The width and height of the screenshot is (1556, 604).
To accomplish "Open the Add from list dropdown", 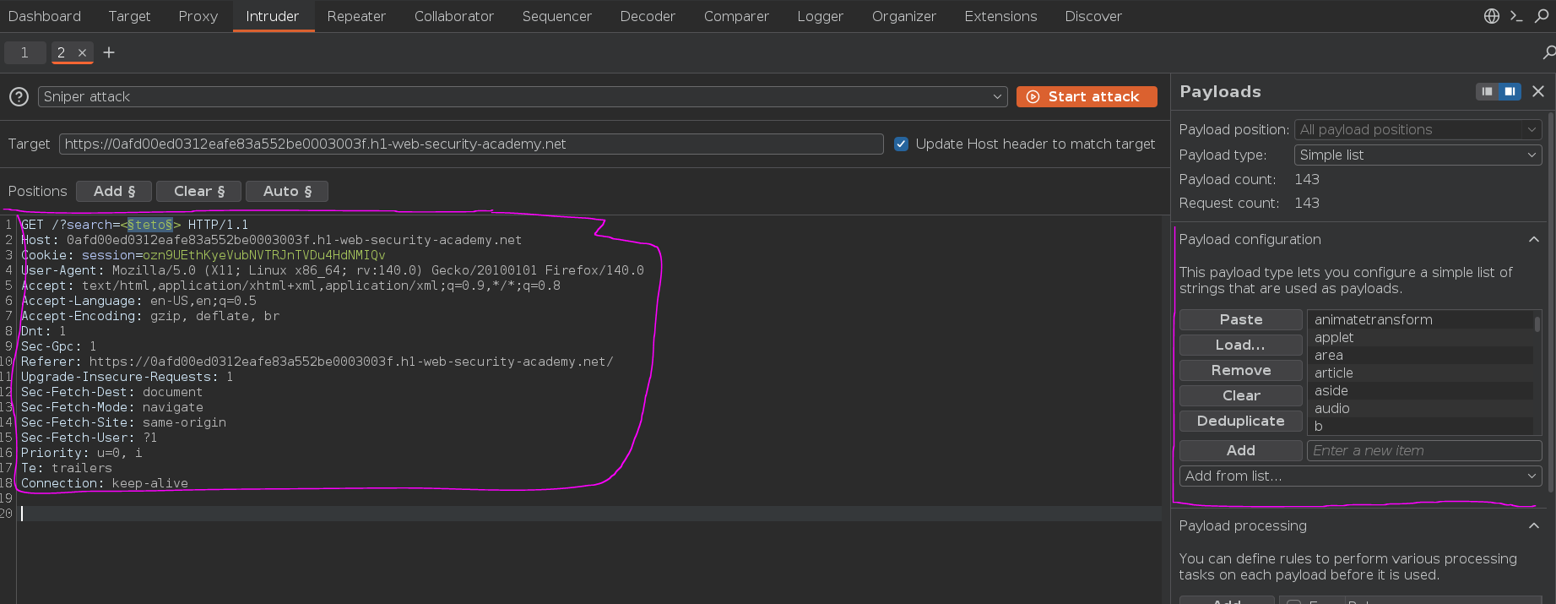I will (x=1360, y=476).
